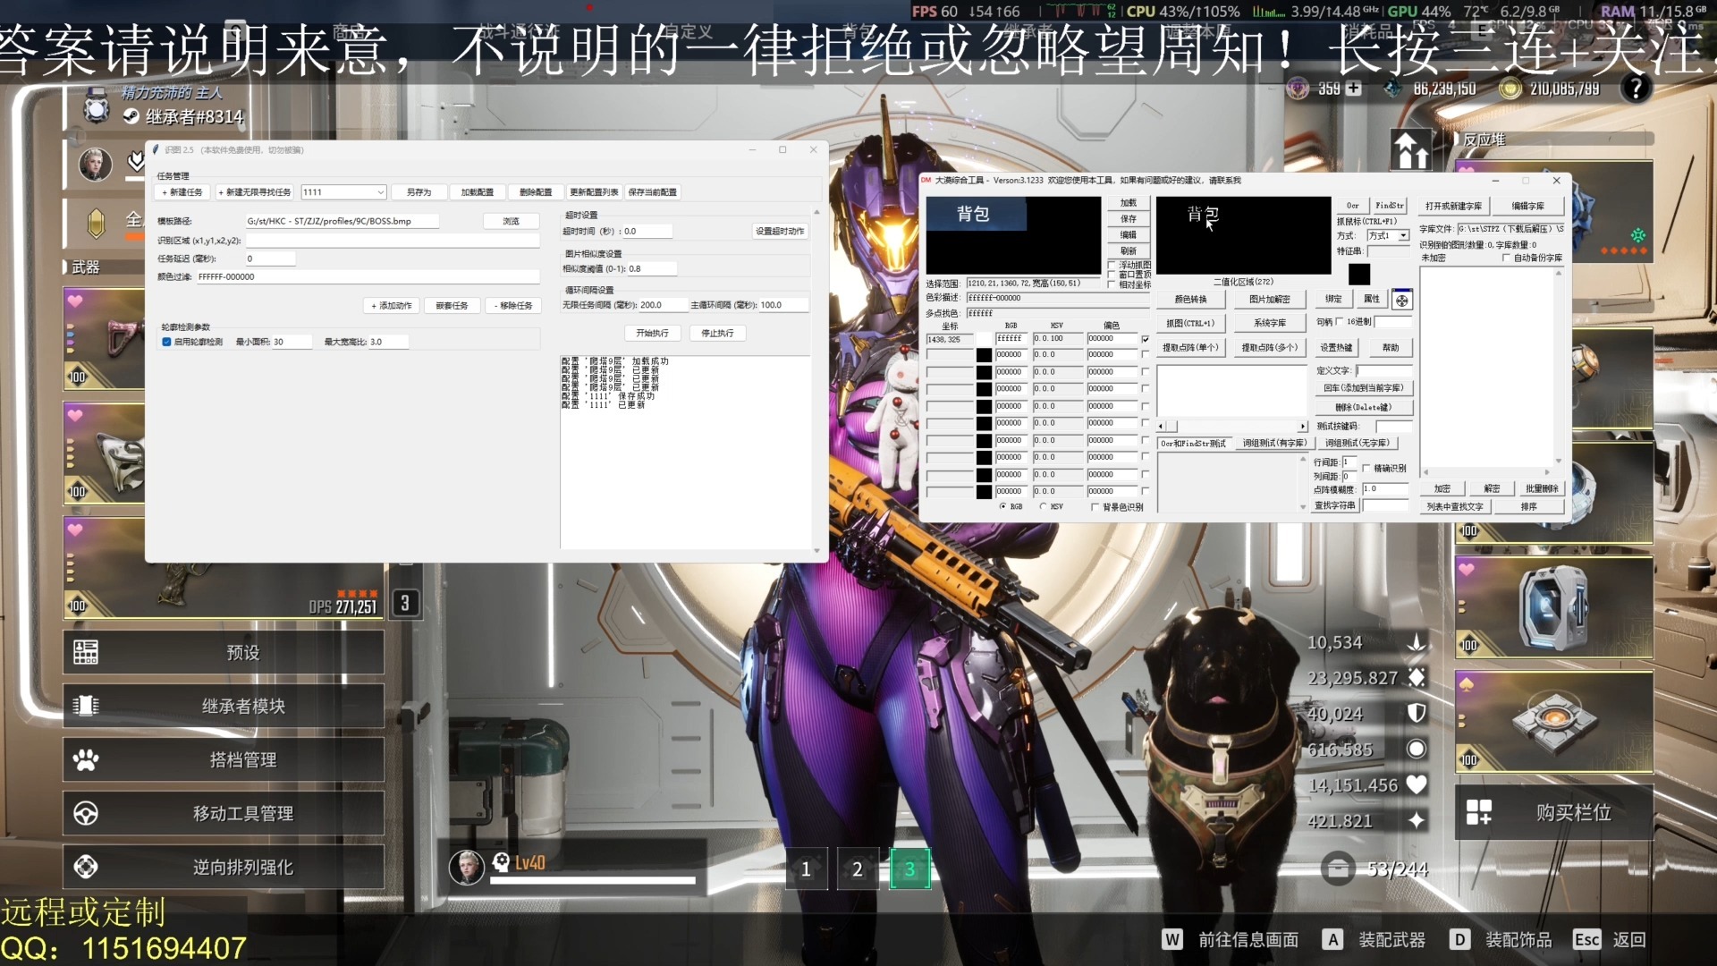Enable the 窗口置顶 checkbox

click(x=1112, y=275)
